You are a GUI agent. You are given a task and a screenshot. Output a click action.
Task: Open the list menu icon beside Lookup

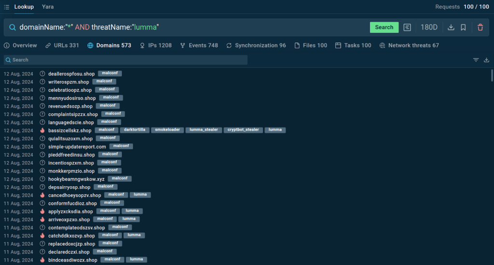click(x=6, y=7)
